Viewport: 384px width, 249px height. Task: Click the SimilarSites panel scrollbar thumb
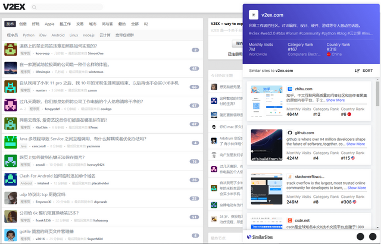coord(377,94)
